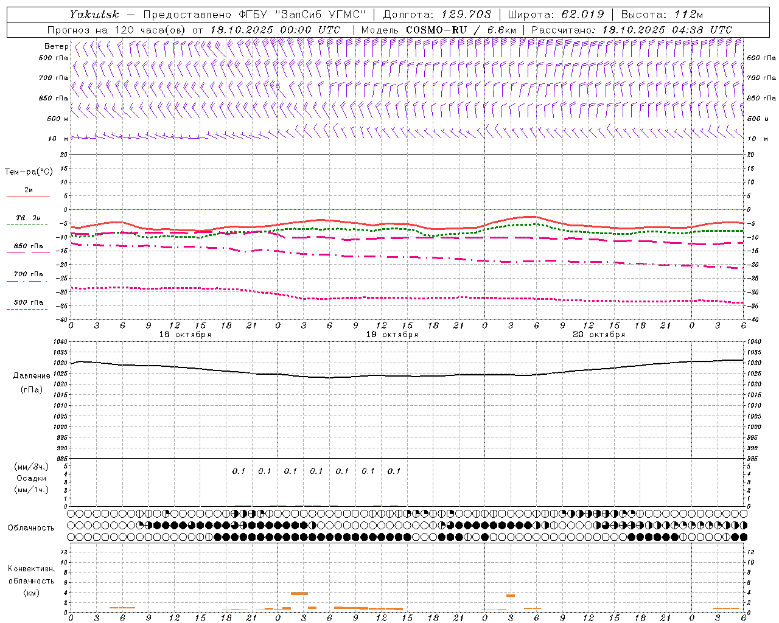The height and width of the screenshot is (623, 779).
Task: Click the 850 гПа temperature legend label
Action: [x=28, y=246]
